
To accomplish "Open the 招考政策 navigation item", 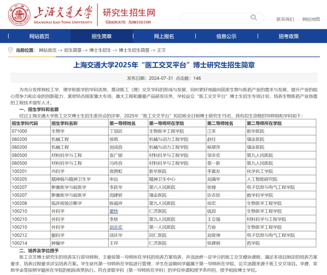I will pyautogui.click(x=289, y=36).
